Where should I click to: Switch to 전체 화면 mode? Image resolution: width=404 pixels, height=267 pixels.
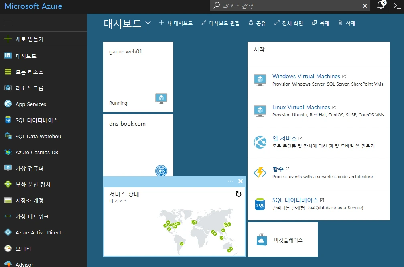(x=288, y=23)
